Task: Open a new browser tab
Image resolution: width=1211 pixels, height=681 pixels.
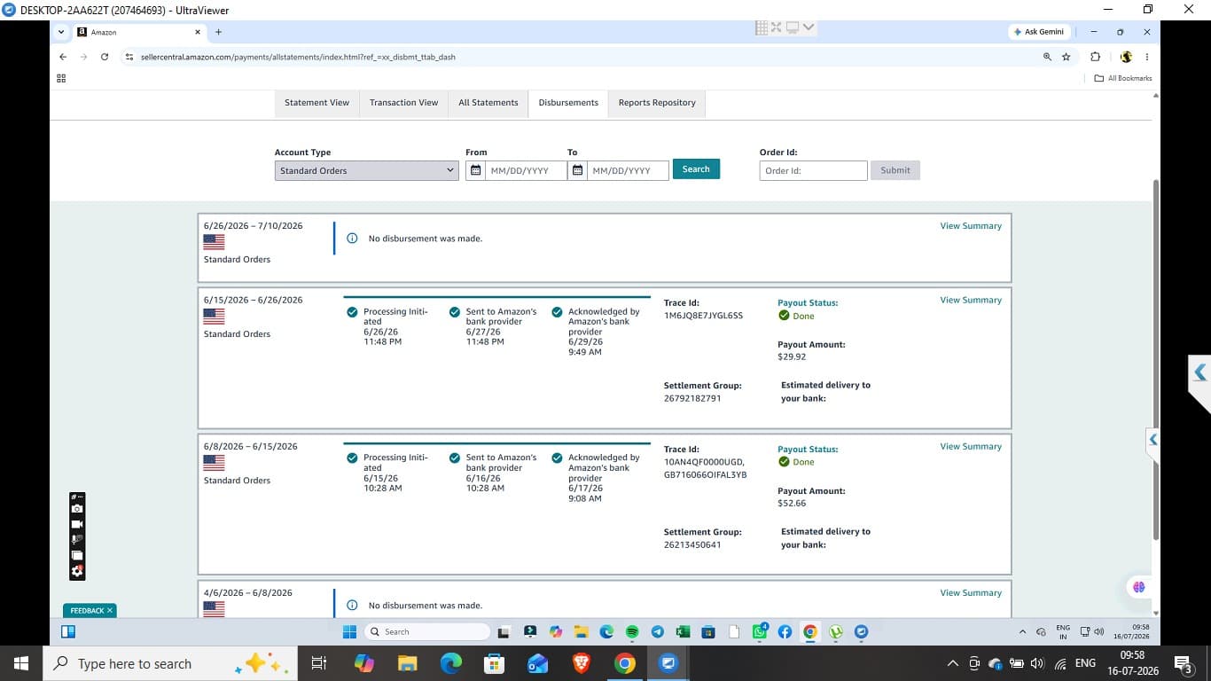Action: pos(218,32)
